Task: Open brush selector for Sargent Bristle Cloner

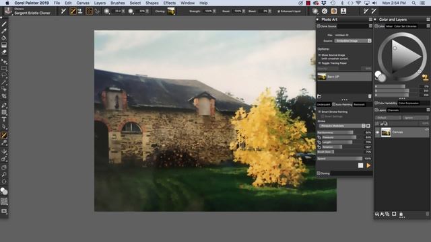Action: pyautogui.click(x=8, y=11)
